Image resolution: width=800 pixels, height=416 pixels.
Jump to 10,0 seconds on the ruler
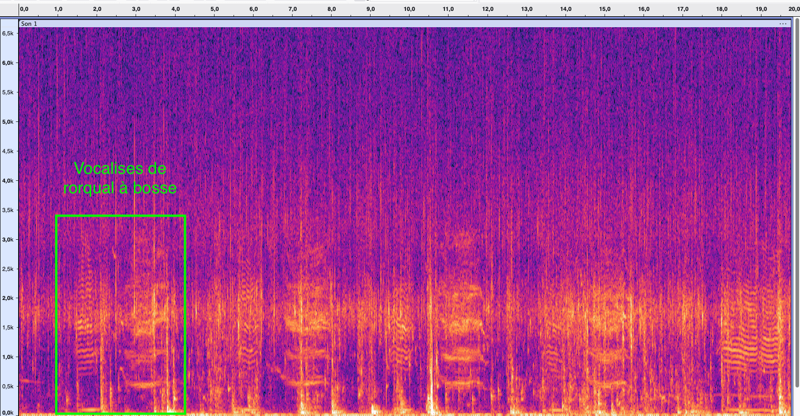pyautogui.click(x=409, y=9)
